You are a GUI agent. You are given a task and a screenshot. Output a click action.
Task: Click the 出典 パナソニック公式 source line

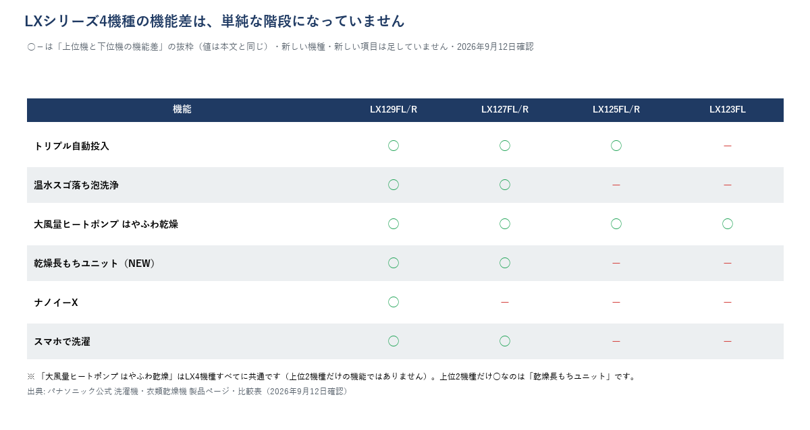tap(189, 391)
